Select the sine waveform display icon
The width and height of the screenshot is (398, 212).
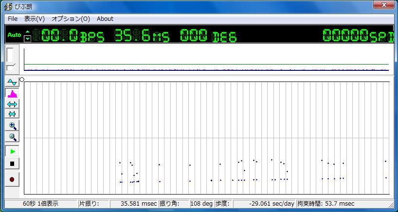(12, 82)
